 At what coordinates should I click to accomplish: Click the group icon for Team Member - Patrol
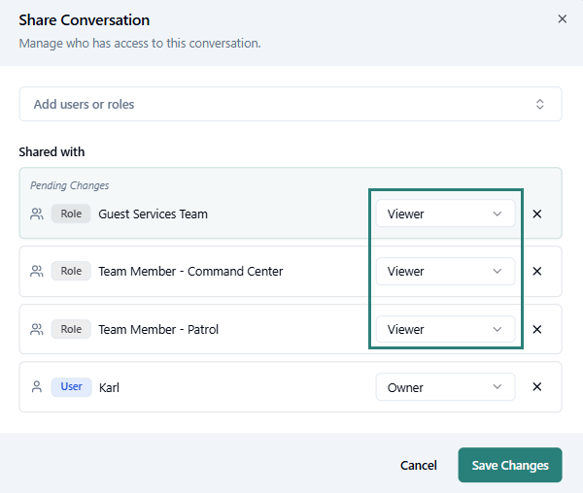(x=37, y=330)
